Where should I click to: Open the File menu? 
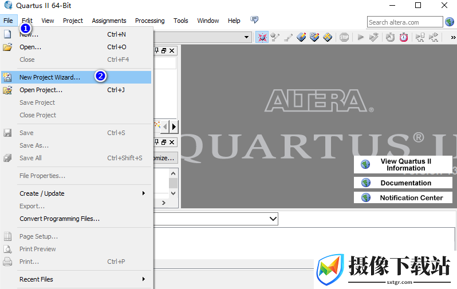8,21
